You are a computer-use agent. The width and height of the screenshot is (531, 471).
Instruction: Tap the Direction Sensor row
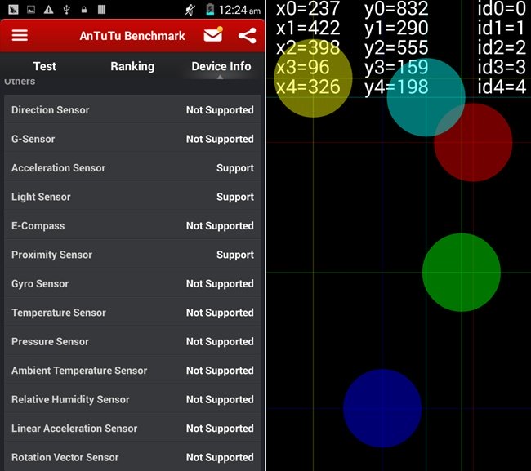coord(132,110)
